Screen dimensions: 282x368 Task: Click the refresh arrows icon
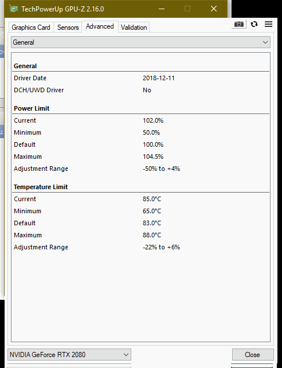tap(254, 24)
